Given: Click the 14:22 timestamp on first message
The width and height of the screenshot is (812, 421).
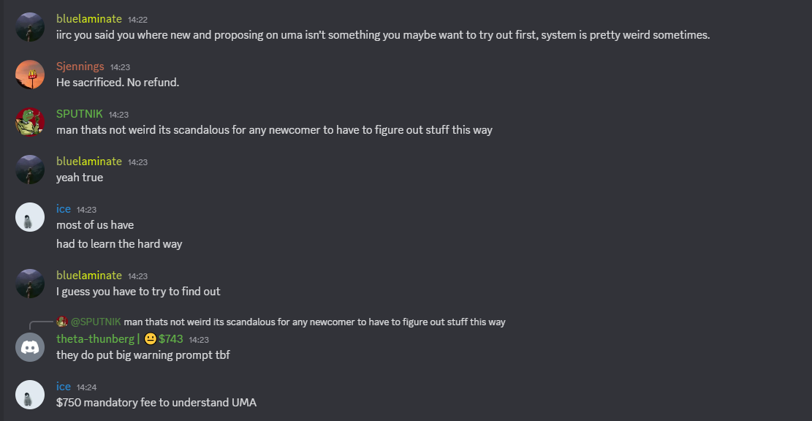Looking at the screenshot, I should tap(137, 20).
